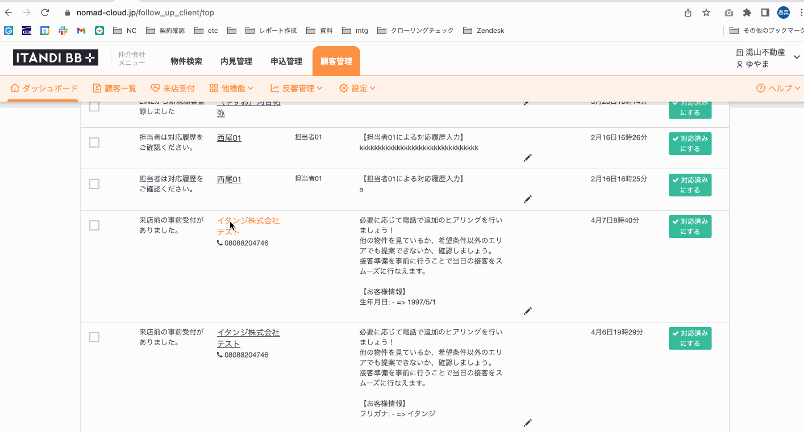
Task: Toggle the browser side panel icon
Action: [x=765, y=12]
